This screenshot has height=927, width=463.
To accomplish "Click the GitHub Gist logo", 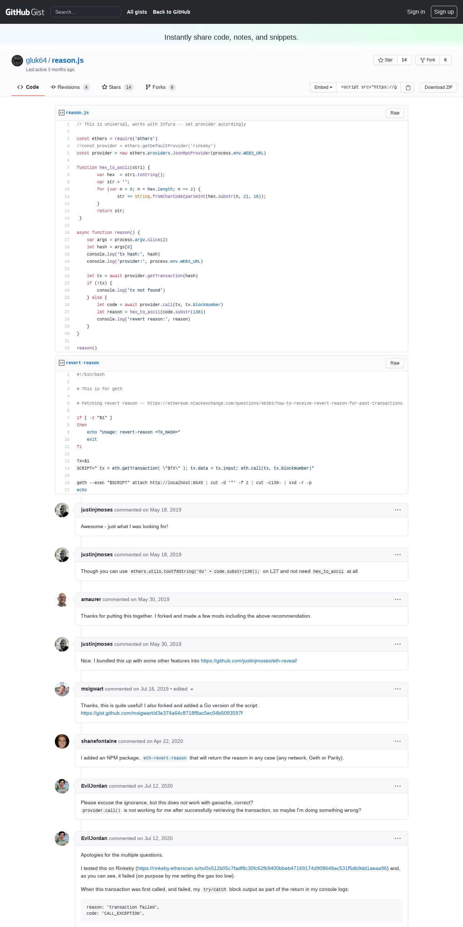I will tap(25, 12).
